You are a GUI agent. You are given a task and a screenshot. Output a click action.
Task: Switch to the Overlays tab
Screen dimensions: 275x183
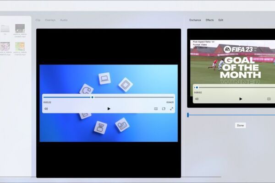[50, 20]
